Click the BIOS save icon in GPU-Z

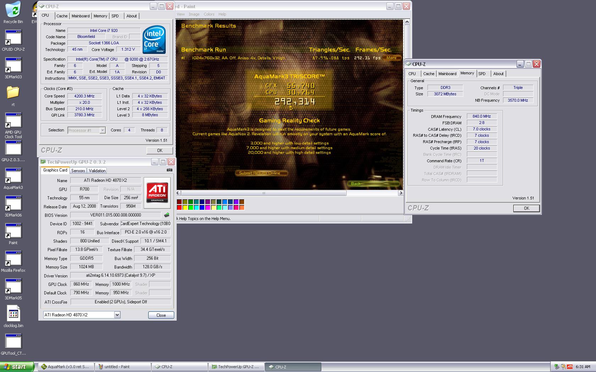167,215
